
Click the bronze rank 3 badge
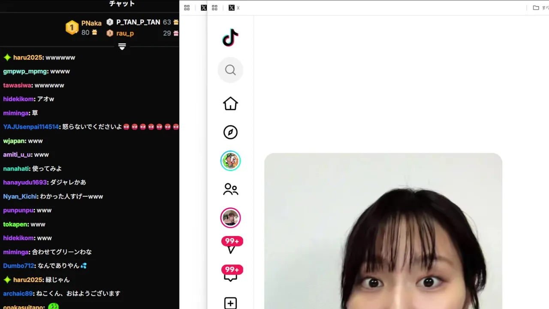coord(110,33)
